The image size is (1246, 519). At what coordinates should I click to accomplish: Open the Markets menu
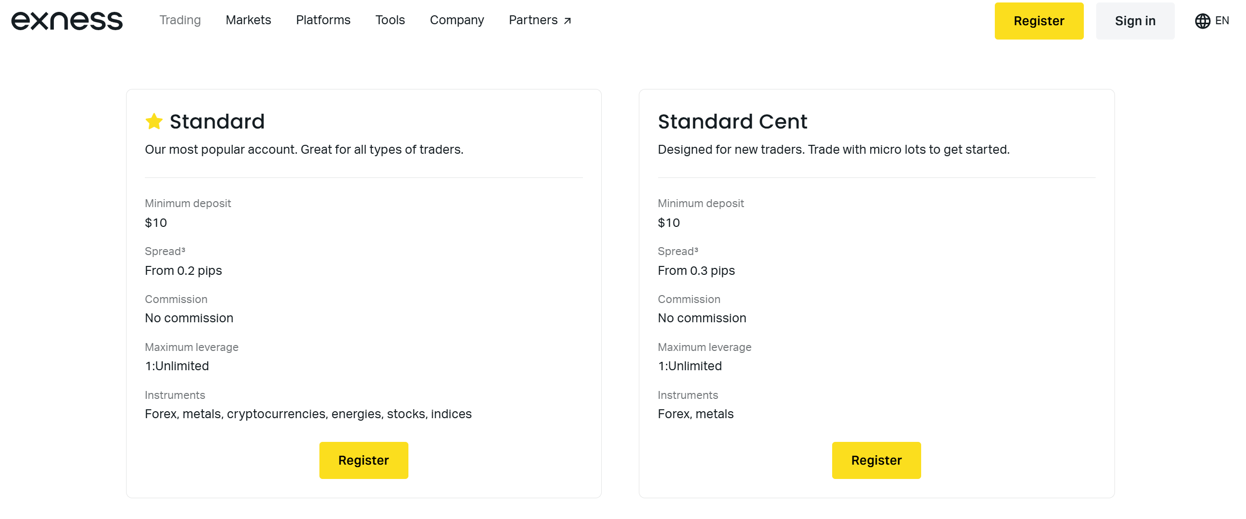[248, 20]
